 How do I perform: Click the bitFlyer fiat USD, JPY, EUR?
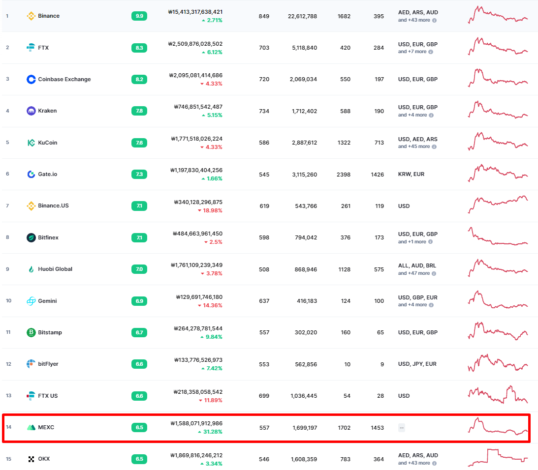pyautogui.click(x=417, y=364)
